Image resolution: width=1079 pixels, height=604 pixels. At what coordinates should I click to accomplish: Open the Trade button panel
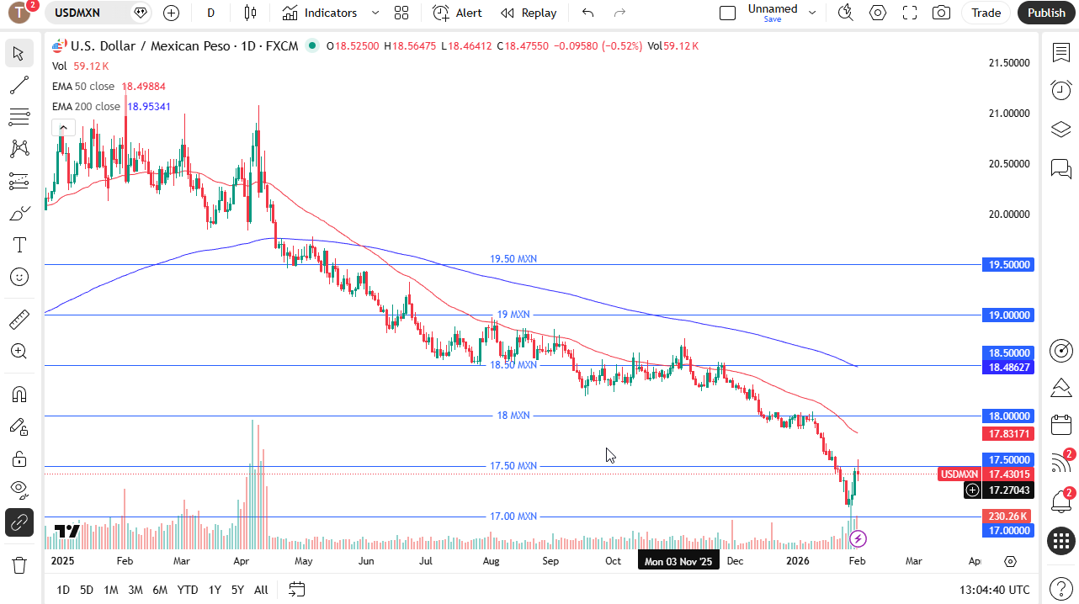(x=986, y=13)
